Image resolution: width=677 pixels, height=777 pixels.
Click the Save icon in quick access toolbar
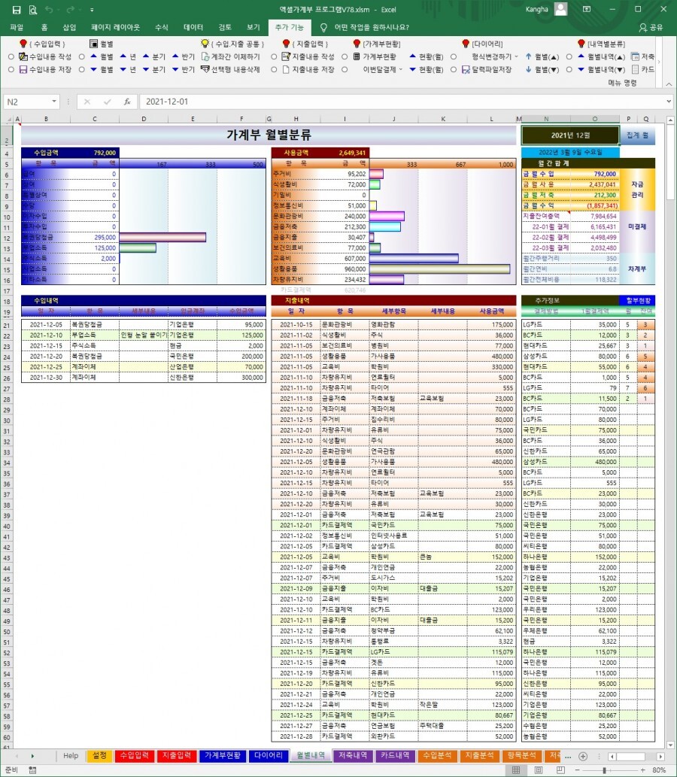tap(17, 10)
